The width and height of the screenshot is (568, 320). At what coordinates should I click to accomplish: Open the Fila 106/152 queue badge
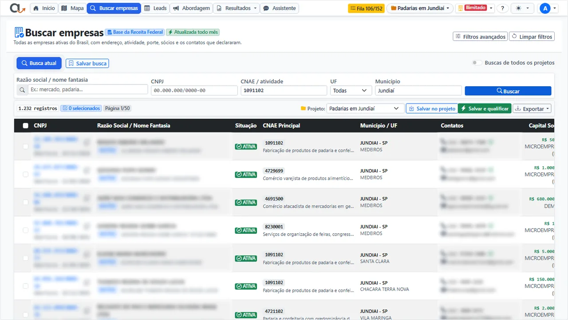(x=366, y=8)
